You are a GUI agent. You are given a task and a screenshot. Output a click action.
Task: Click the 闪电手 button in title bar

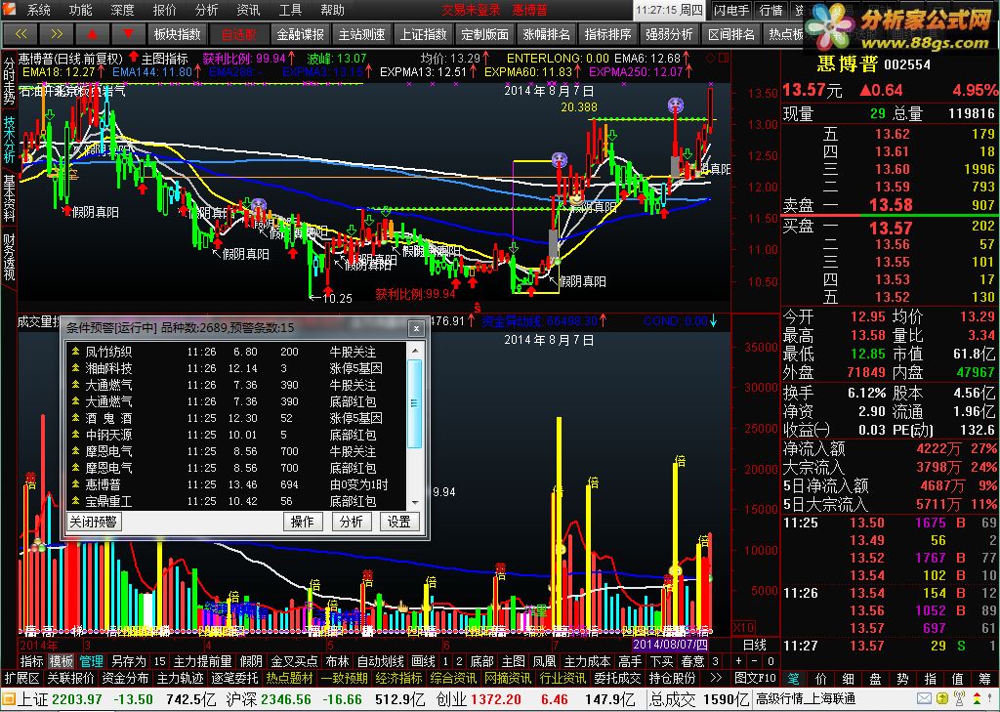coord(731,10)
